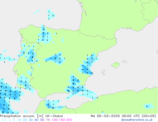Select legend value '0.5'
Screen dimensions: 158x122
4,120
